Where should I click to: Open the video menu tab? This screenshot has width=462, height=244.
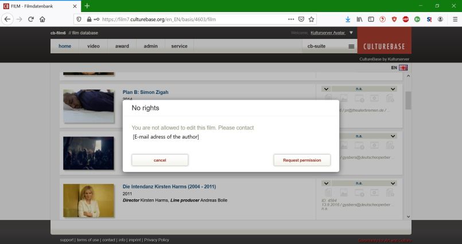pos(93,46)
